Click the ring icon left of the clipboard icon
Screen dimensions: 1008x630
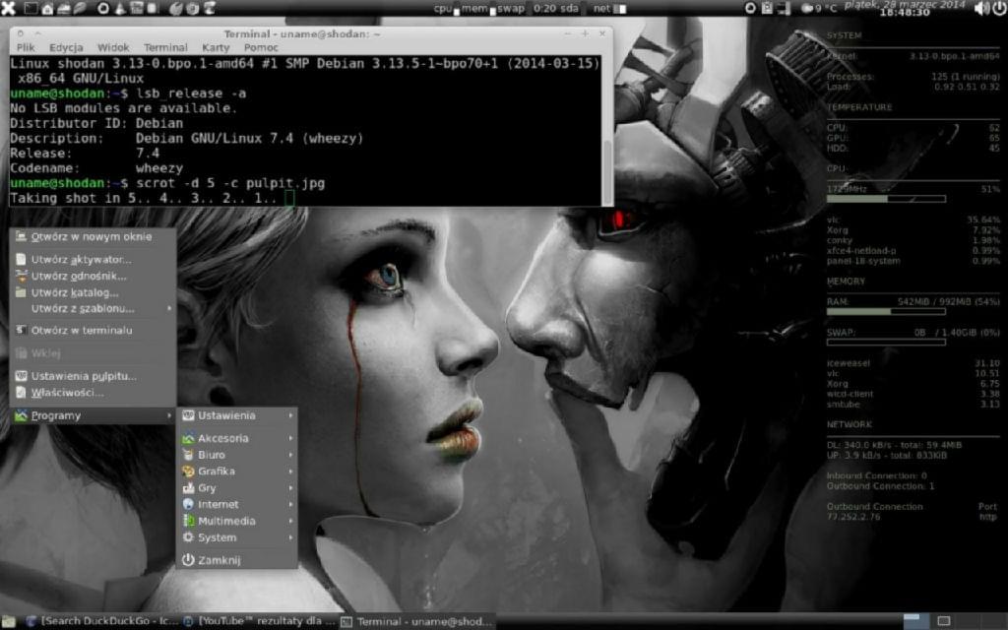pyautogui.click(x=750, y=8)
